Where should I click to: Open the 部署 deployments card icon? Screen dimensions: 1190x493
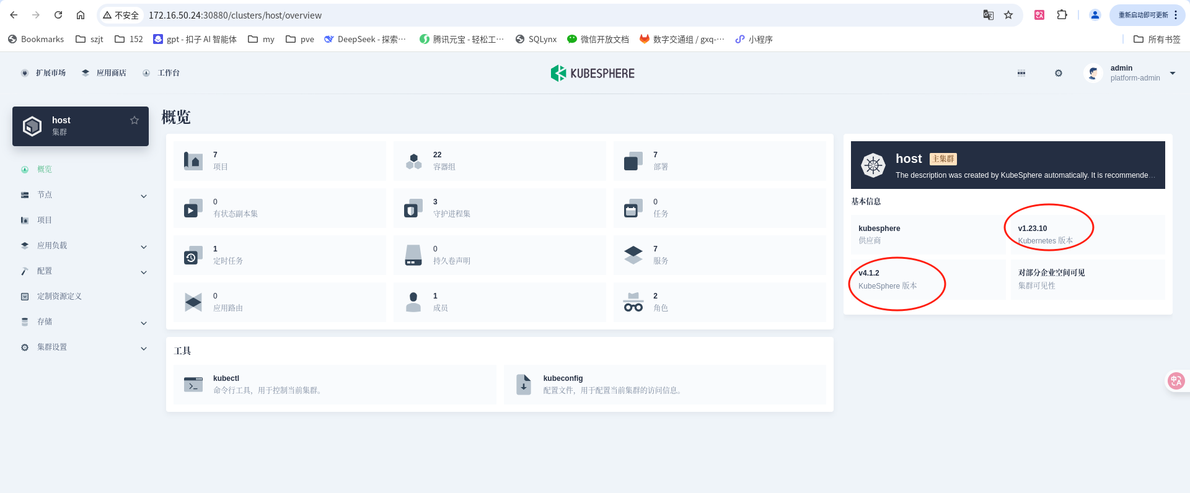(633, 161)
